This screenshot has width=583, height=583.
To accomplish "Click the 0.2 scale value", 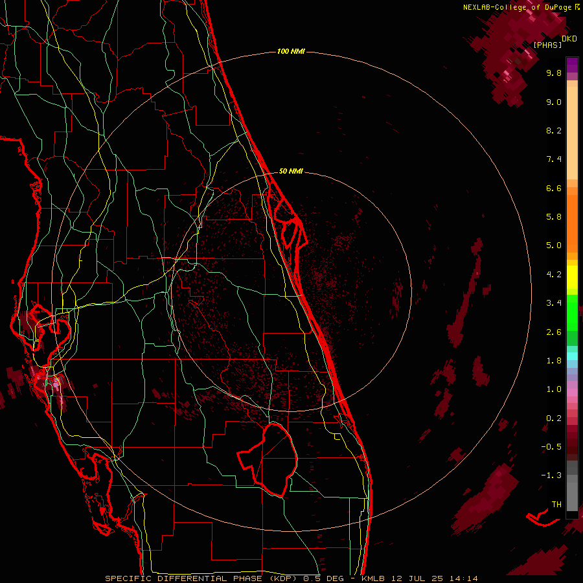I will 554,418.
